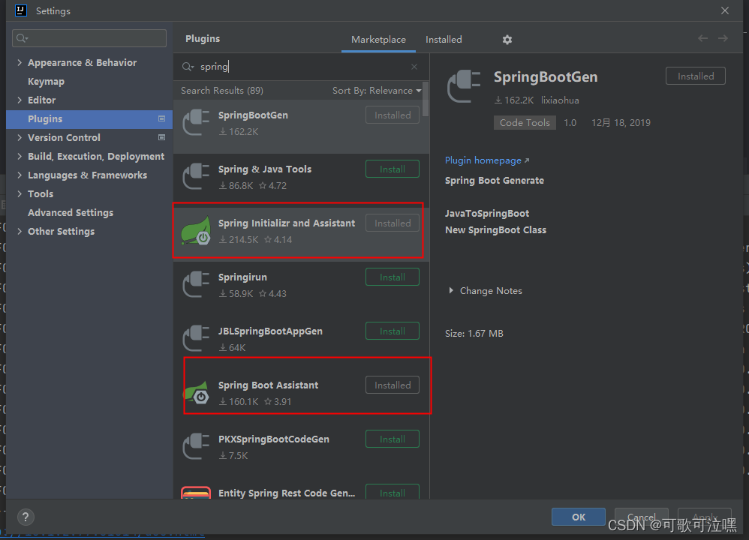Expand the Version Control node

click(19, 137)
